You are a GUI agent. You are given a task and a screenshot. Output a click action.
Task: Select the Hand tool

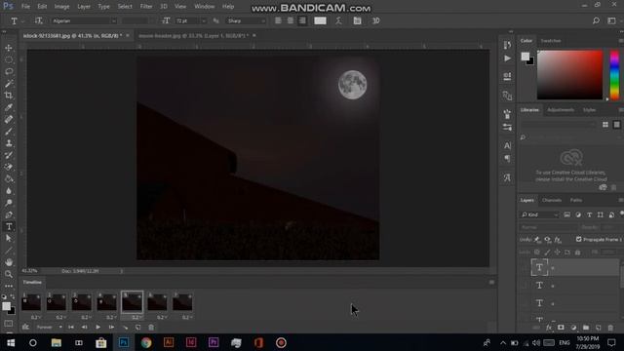pyautogui.click(x=9, y=262)
